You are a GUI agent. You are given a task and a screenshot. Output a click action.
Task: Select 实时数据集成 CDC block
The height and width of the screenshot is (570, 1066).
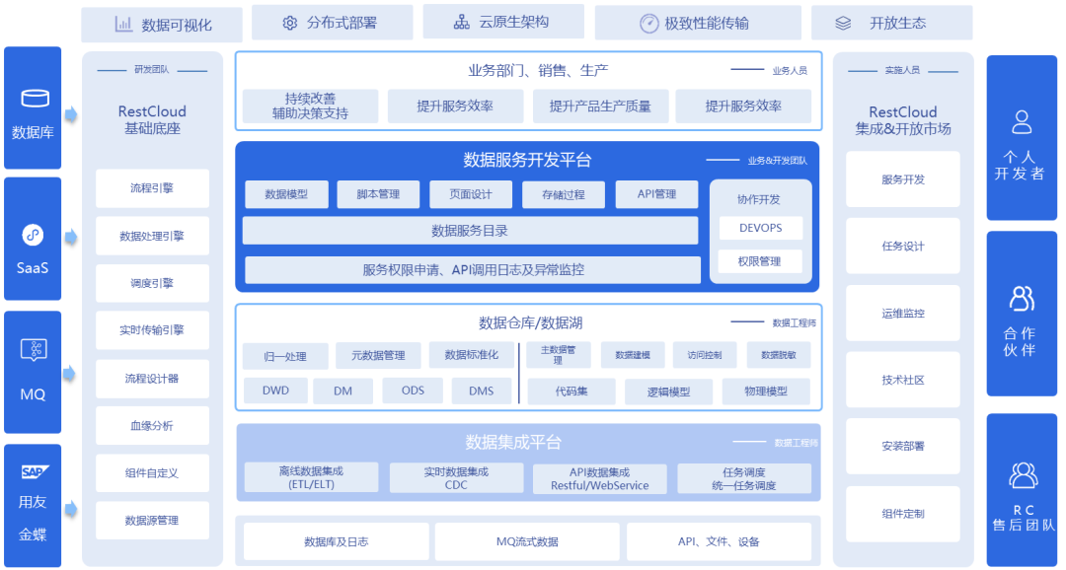(x=456, y=478)
